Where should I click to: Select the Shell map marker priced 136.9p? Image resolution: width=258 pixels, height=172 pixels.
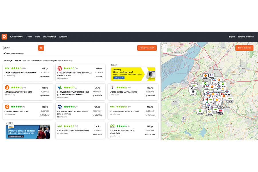(205, 77)
